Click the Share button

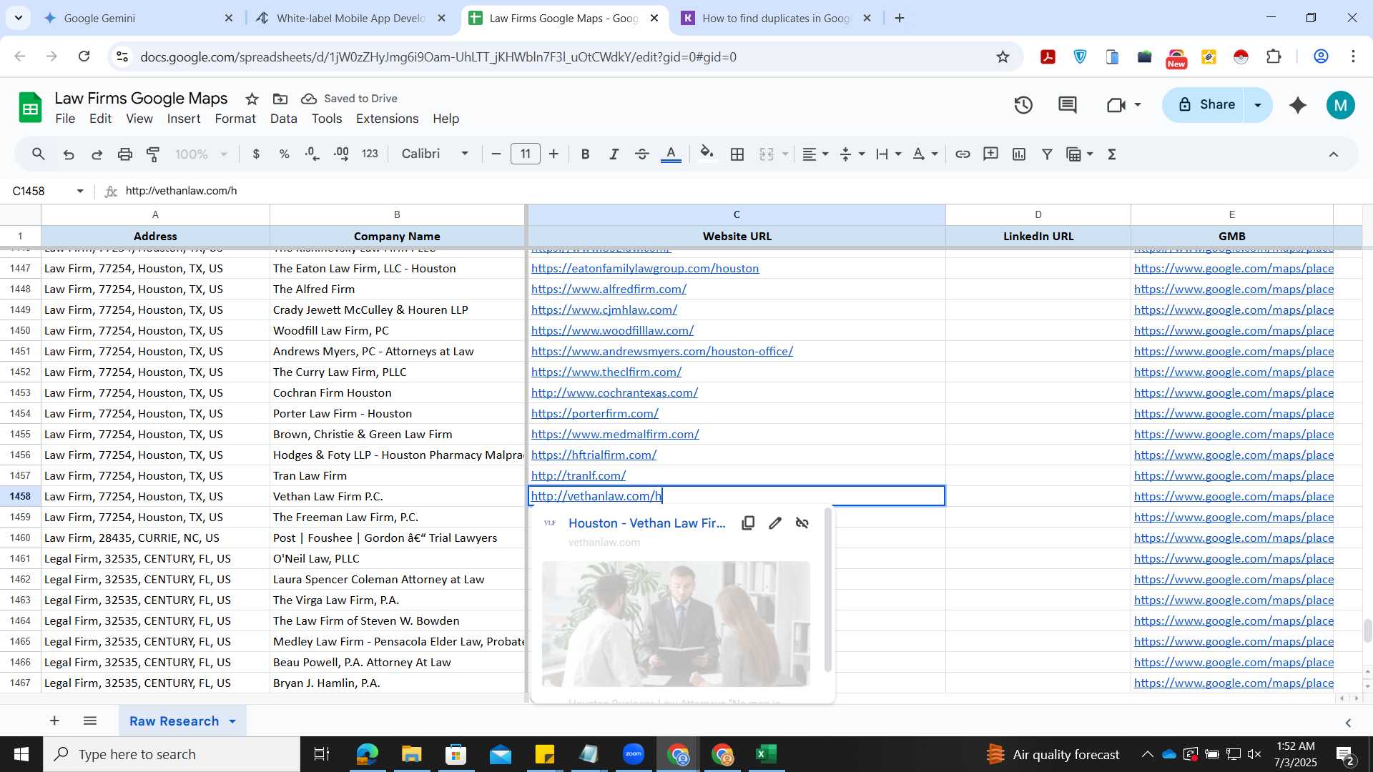pos(1204,105)
